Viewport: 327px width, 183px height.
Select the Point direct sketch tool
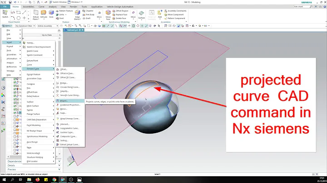24,18
